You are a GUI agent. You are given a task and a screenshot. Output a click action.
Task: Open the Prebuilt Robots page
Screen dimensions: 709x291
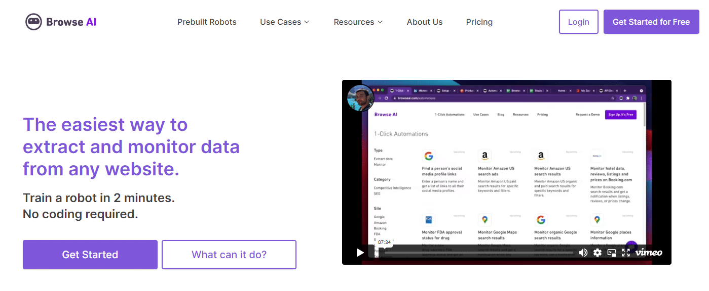point(207,22)
